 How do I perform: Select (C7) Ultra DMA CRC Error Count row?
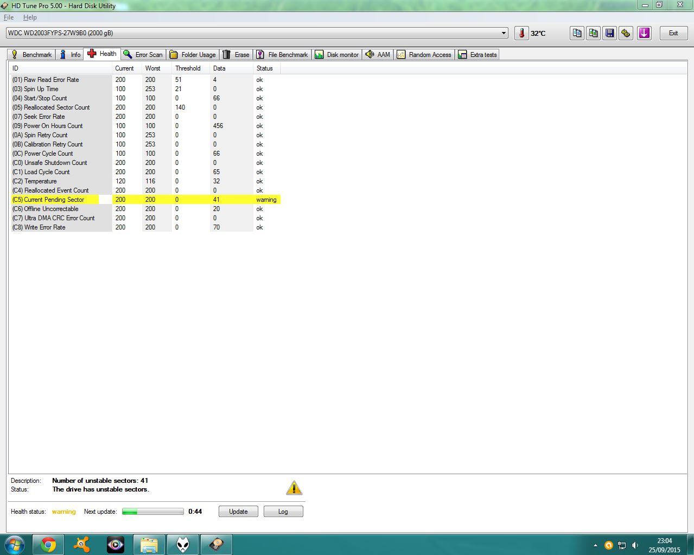point(145,218)
